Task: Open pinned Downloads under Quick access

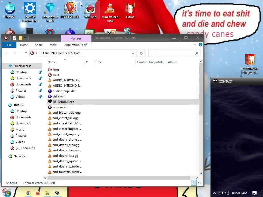Action: (23, 78)
